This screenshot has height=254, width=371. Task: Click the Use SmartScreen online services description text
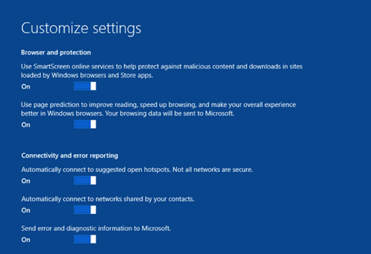161,71
